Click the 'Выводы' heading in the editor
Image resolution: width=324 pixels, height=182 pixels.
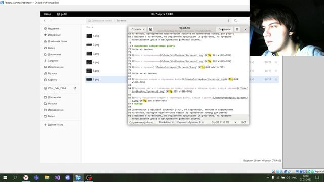137,104
